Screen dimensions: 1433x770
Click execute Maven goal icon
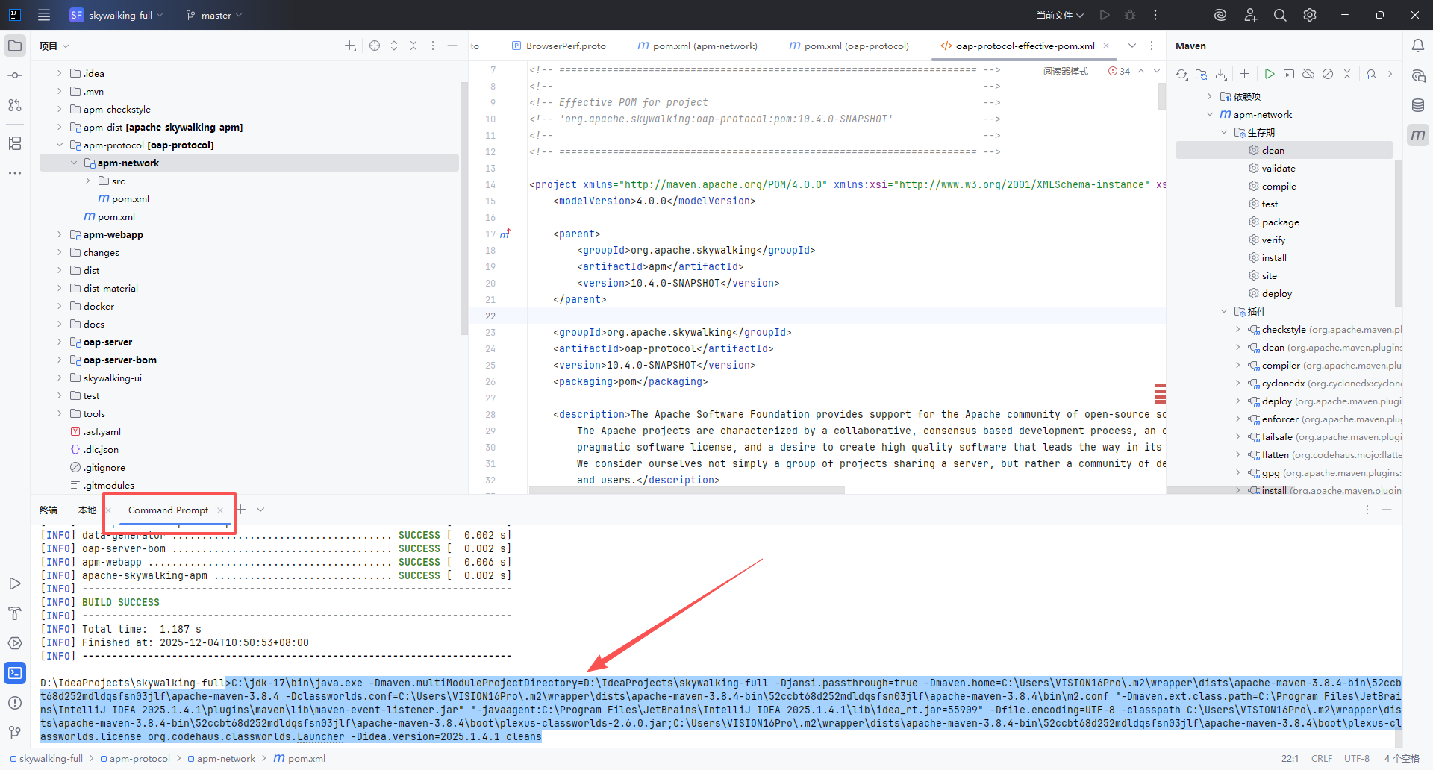pos(1289,74)
